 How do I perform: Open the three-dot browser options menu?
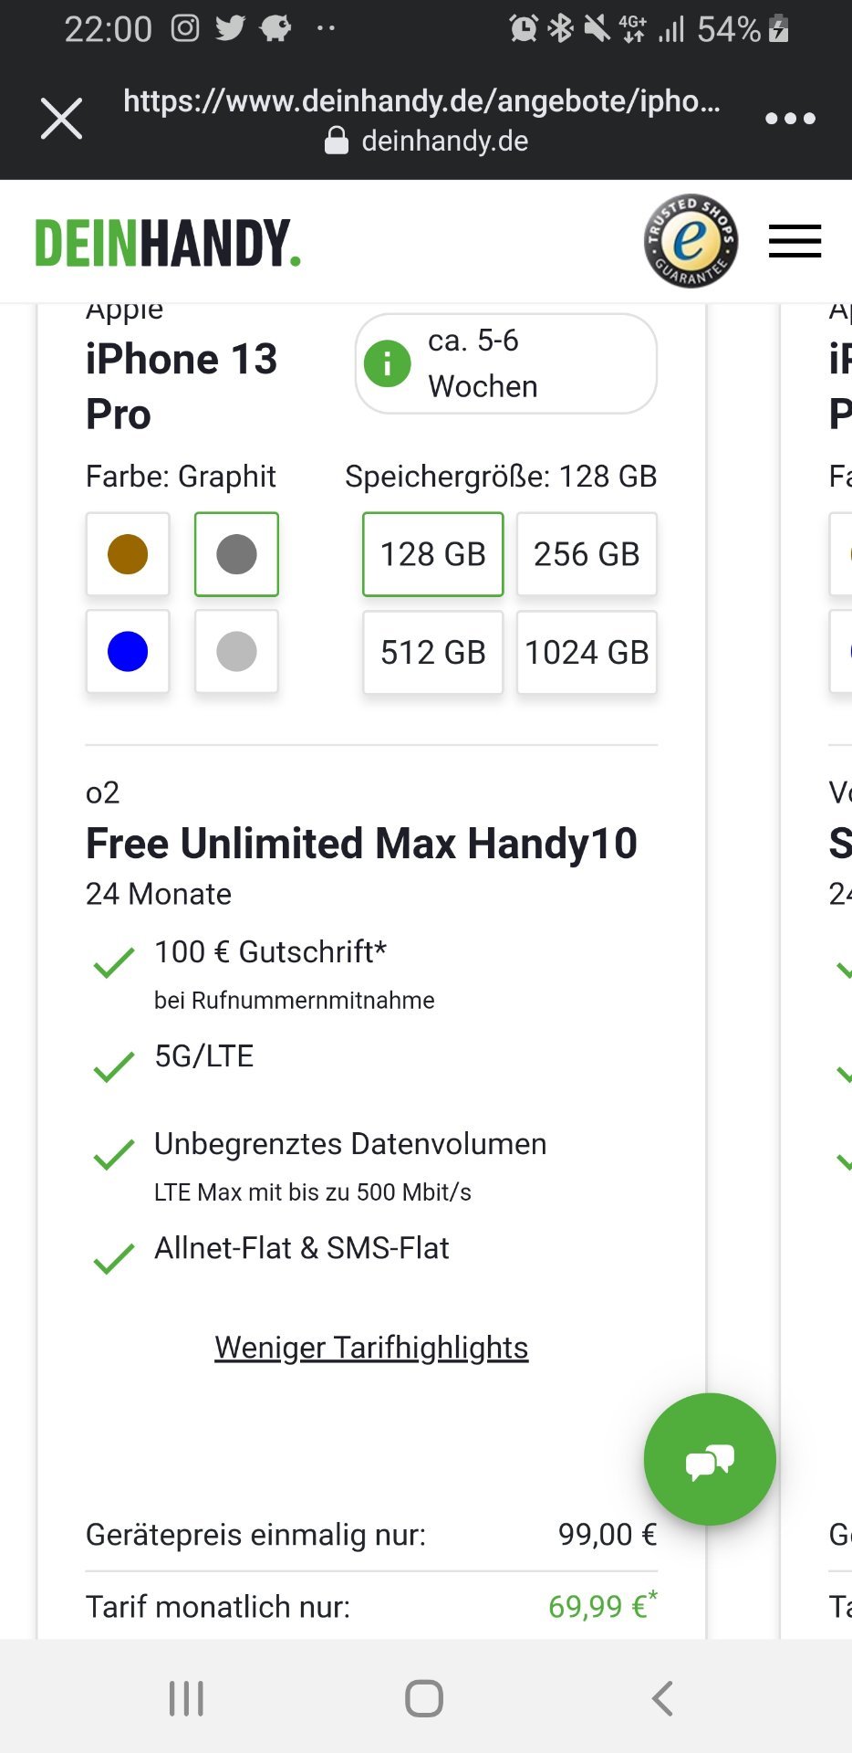pyautogui.click(x=790, y=119)
